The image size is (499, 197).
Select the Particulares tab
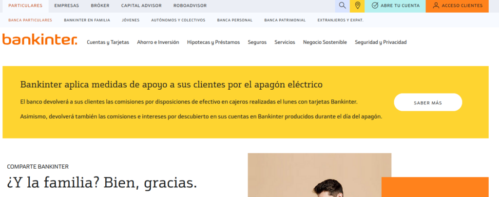[25, 6]
